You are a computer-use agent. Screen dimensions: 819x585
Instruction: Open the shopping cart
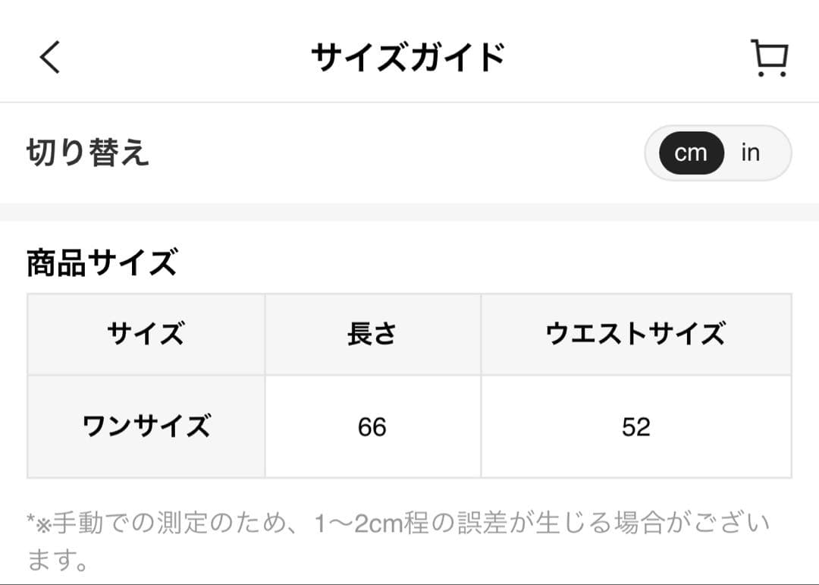click(769, 58)
